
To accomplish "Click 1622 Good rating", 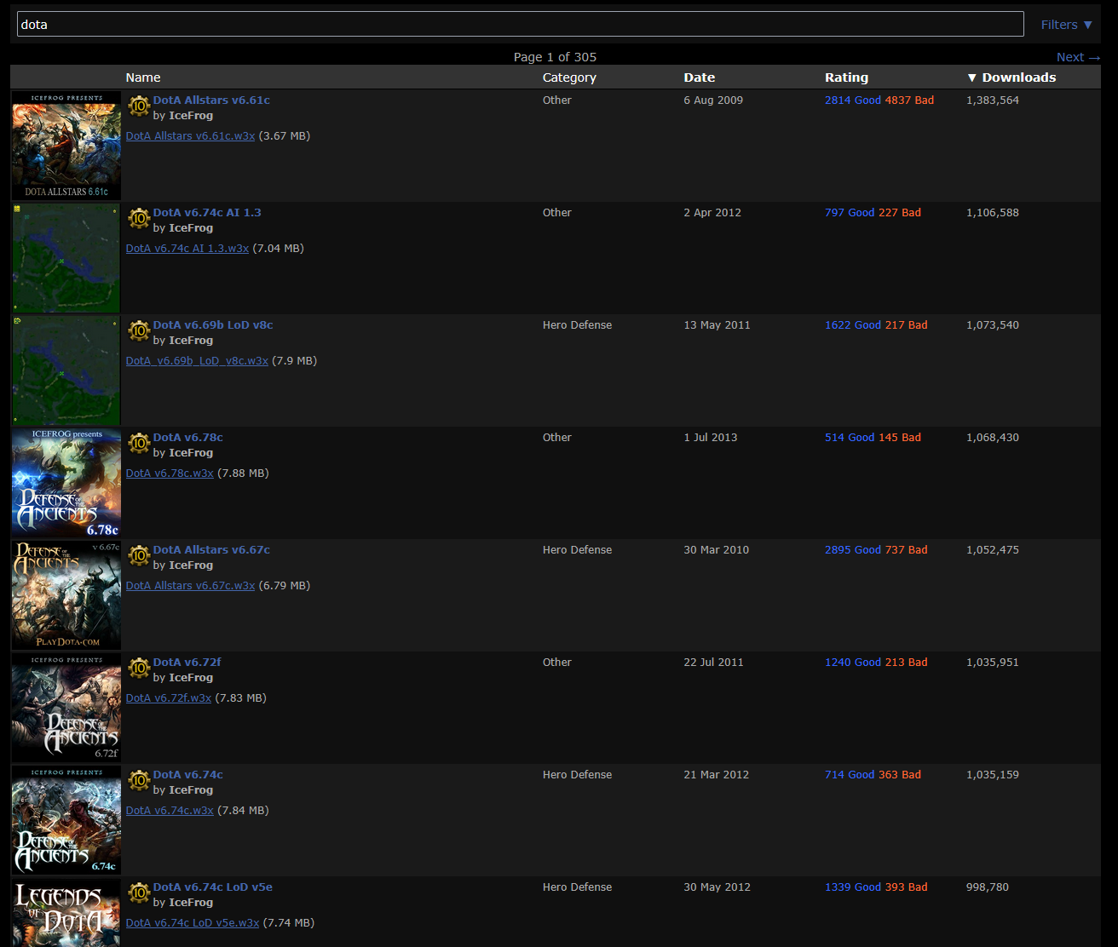I will [853, 324].
